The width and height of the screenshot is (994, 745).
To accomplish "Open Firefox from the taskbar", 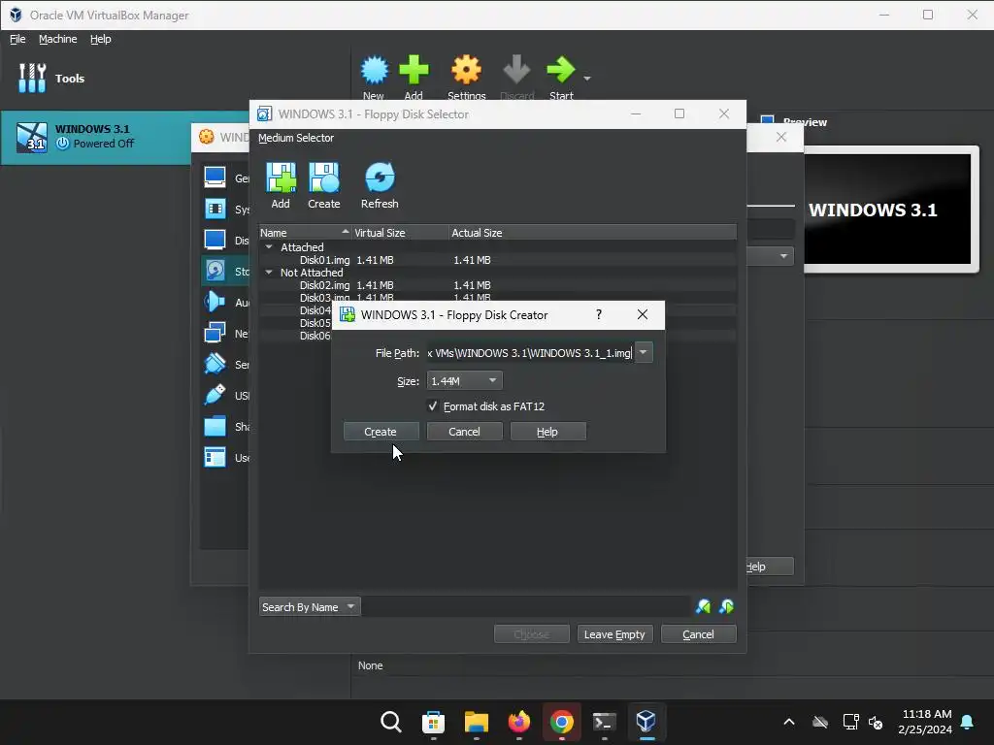I will click(519, 722).
